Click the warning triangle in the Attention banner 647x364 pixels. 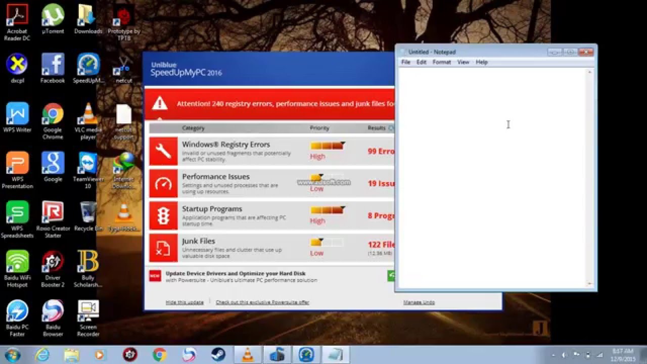pyautogui.click(x=160, y=104)
